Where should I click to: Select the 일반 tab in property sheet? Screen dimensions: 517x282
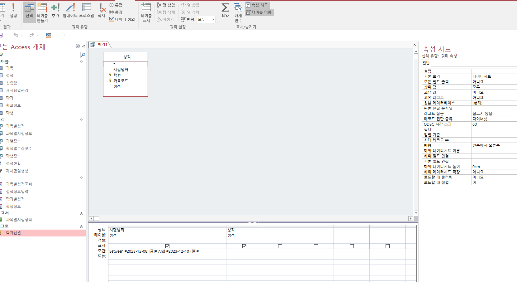click(426, 63)
